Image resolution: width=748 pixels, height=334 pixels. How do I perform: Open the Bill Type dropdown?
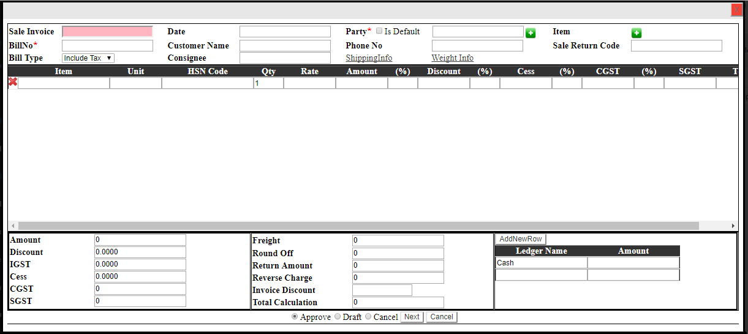click(88, 58)
